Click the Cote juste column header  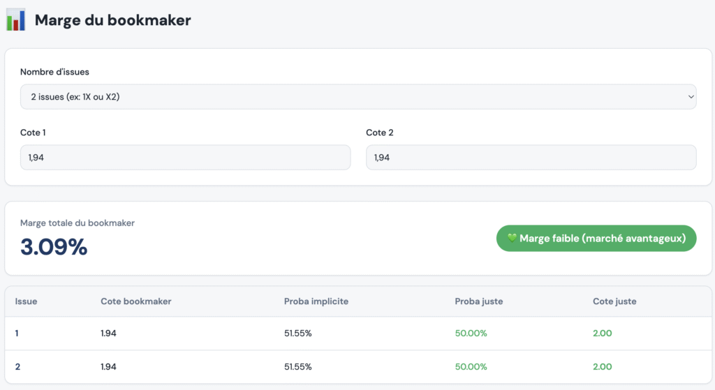tap(614, 301)
